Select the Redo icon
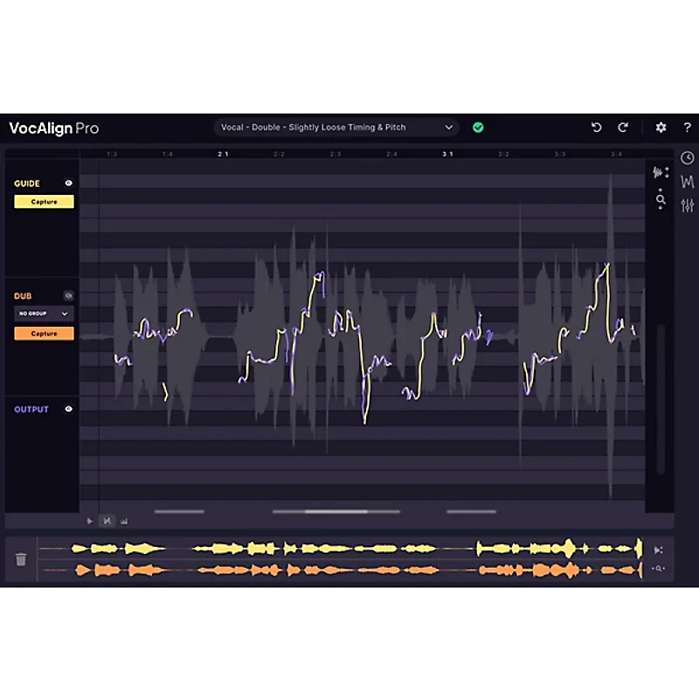The height and width of the screenshot is (699, 699). [x=622, y=128]
